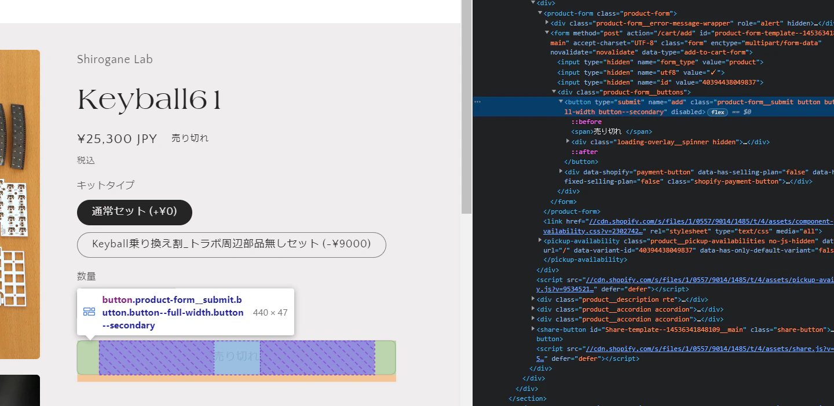
Task: Expand the shopify payment-button div
Action: pos(561,171)
